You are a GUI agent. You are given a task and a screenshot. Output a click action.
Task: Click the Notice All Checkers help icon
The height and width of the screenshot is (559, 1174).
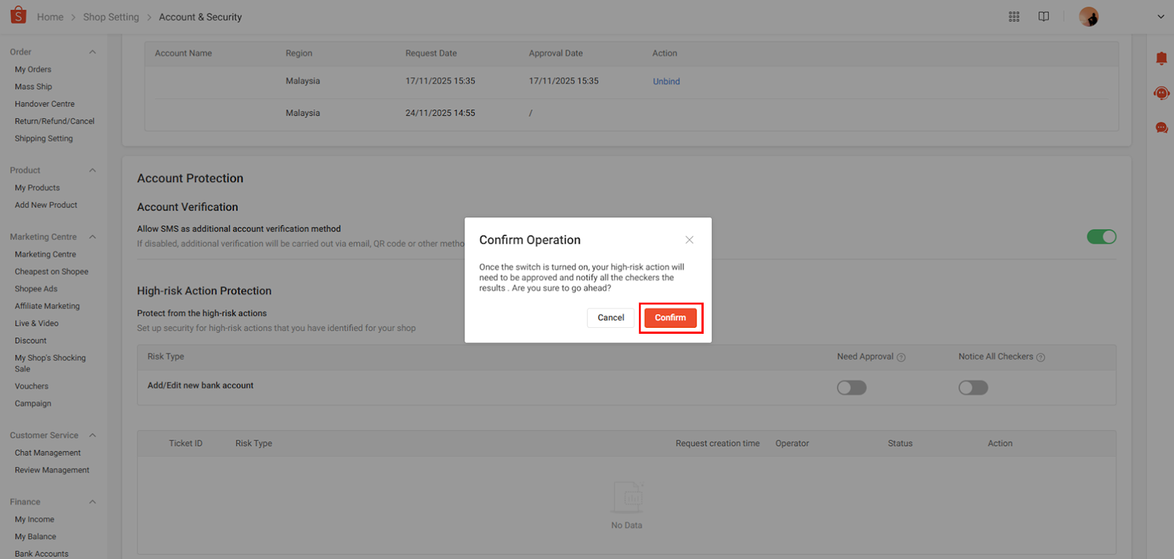tap(1040, 357)
